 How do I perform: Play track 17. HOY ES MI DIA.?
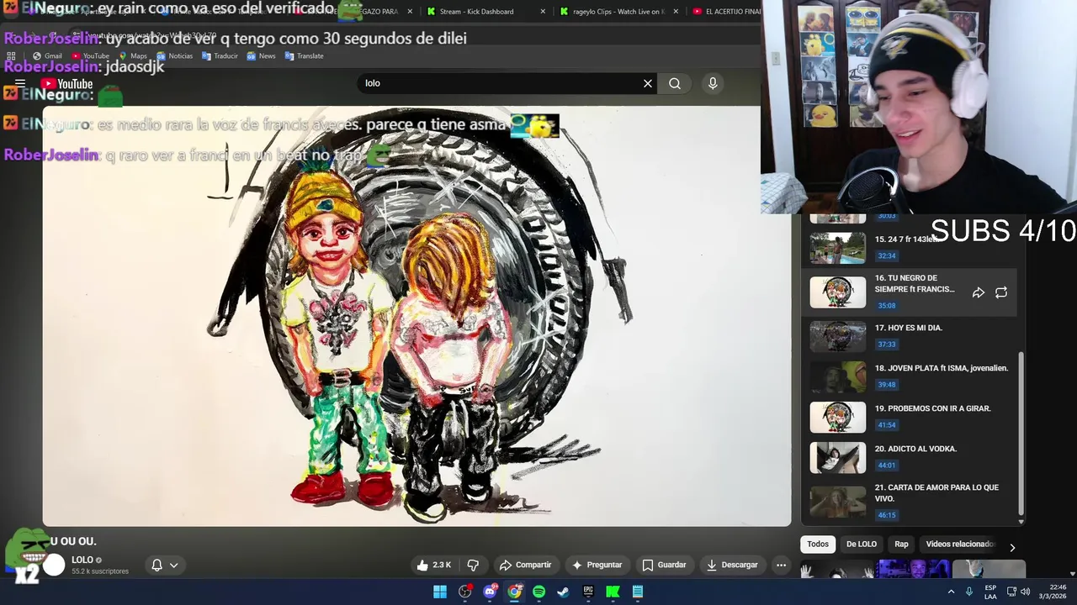tap(909, 335)
